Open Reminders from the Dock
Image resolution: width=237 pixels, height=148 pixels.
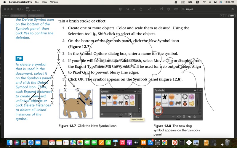[x=66, y=142]
